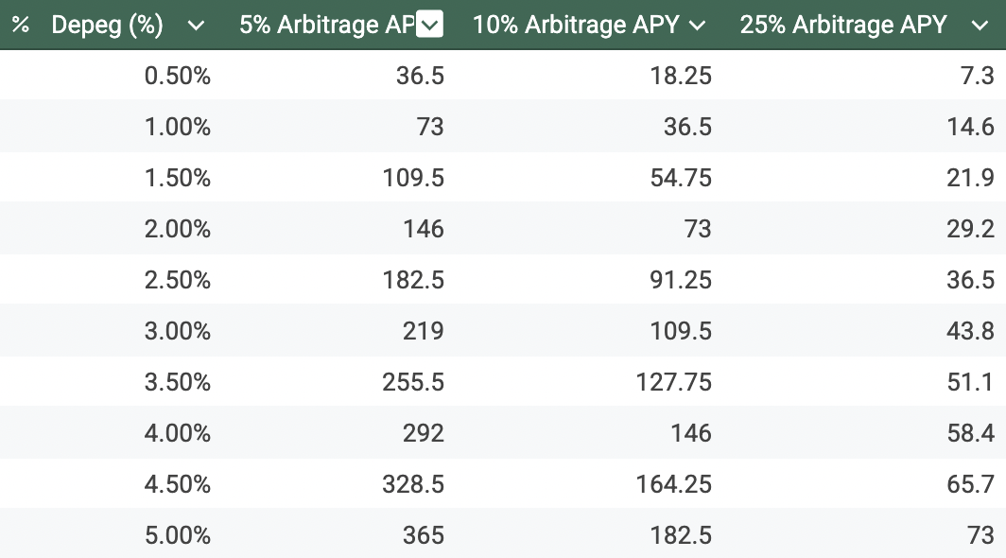Click the 365 value cell
This screenshot has width=1006, height=558.
tap(423, 535)
